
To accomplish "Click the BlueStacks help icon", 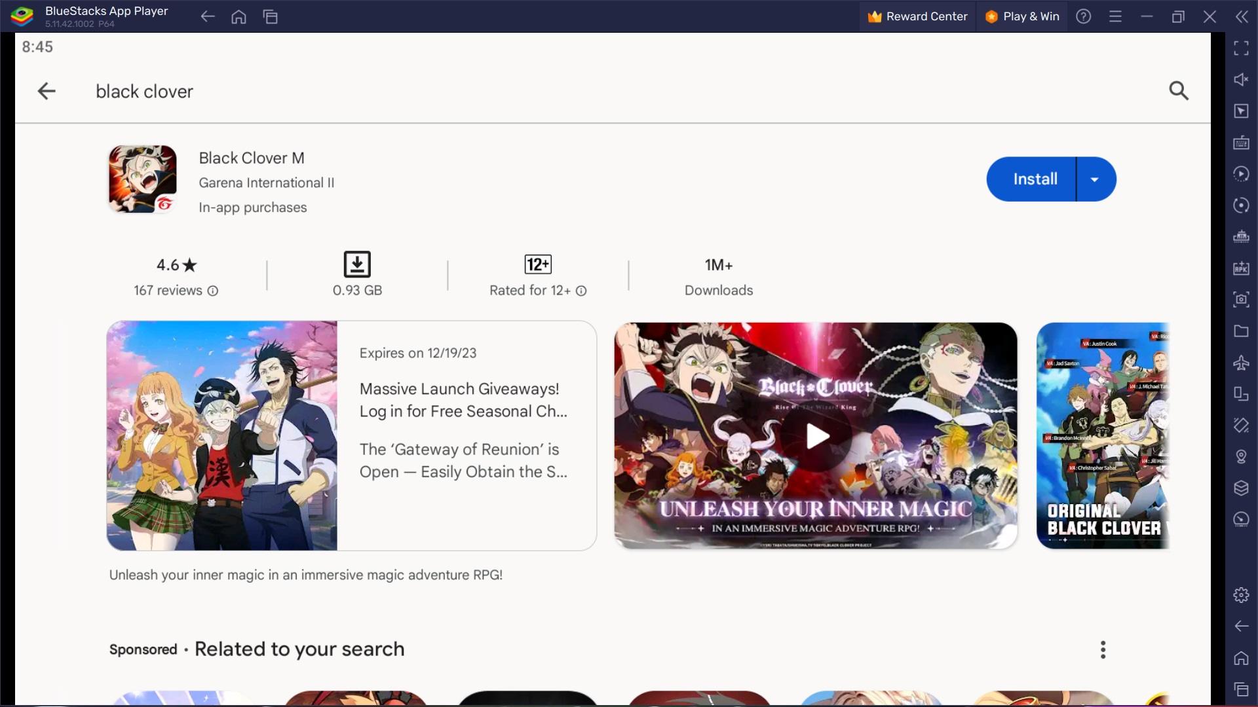I will [1084, 16].
